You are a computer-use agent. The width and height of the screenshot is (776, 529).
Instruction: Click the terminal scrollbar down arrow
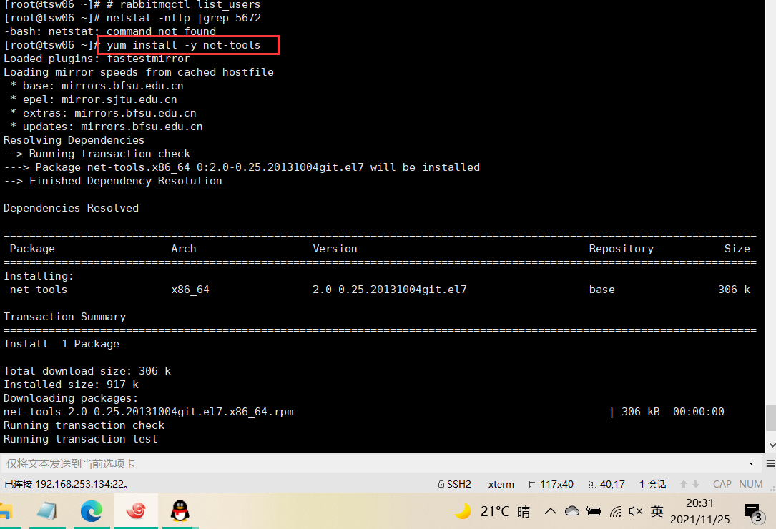[771, 445]
